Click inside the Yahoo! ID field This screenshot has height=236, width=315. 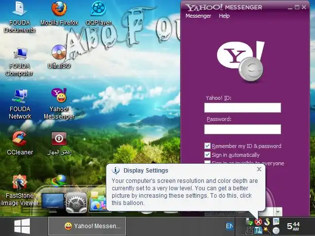pyautogui.click(x=243, y=108)
